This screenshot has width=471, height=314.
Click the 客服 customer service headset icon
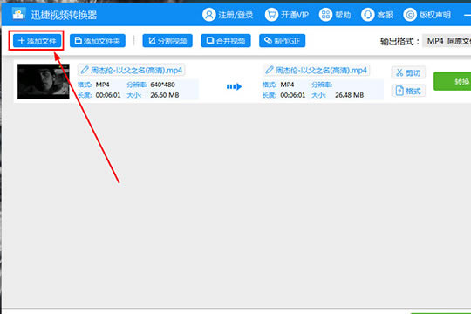click(x=368, y=15)
